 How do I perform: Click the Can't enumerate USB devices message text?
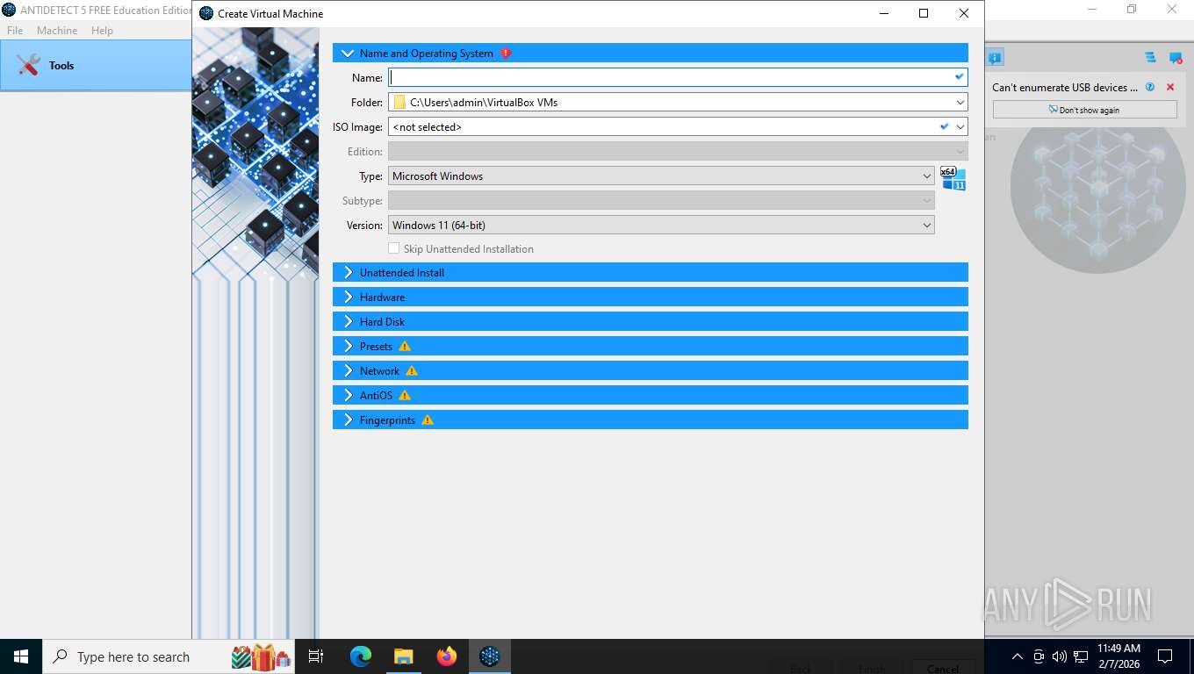pos(1065,87)
